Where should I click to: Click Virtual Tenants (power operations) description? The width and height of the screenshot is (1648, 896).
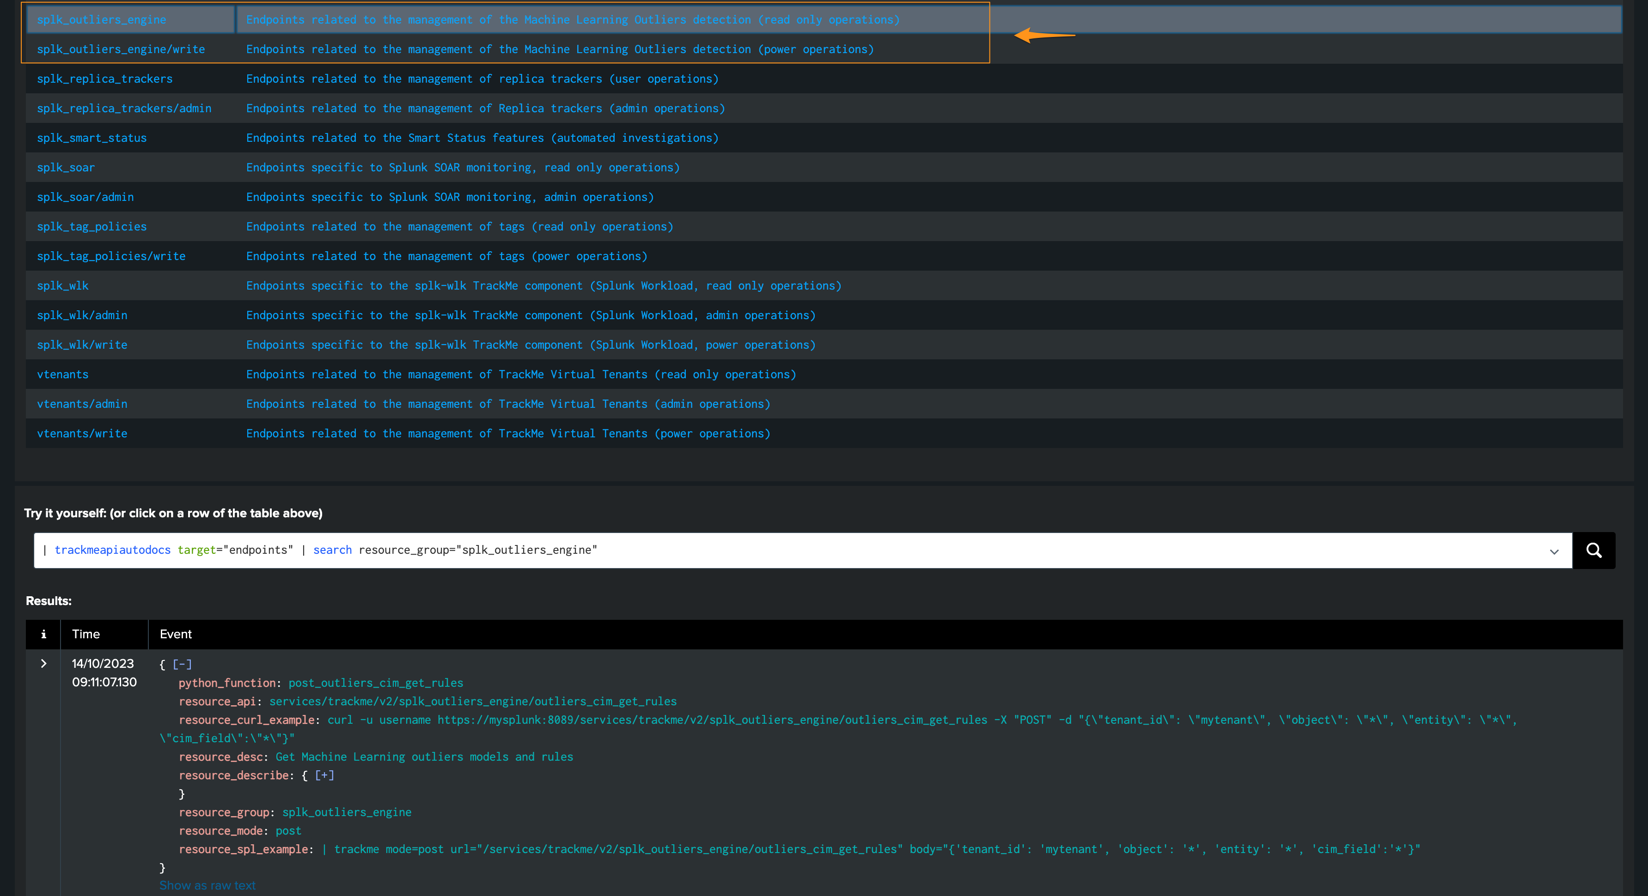[509, 433]
